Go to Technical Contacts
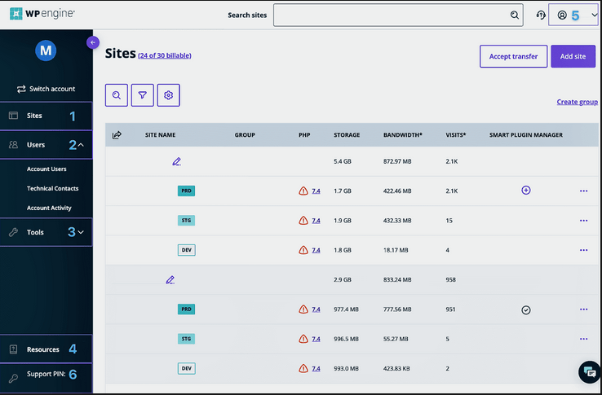The width and height of the screenshot is (602, 395). coord(52,189)
